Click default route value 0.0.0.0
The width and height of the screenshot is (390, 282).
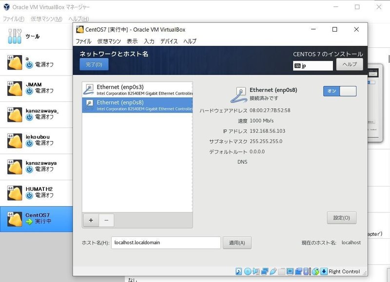(x=257, y=151)
